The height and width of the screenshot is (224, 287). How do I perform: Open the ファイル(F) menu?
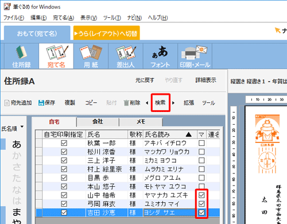(x=14, y=18)
